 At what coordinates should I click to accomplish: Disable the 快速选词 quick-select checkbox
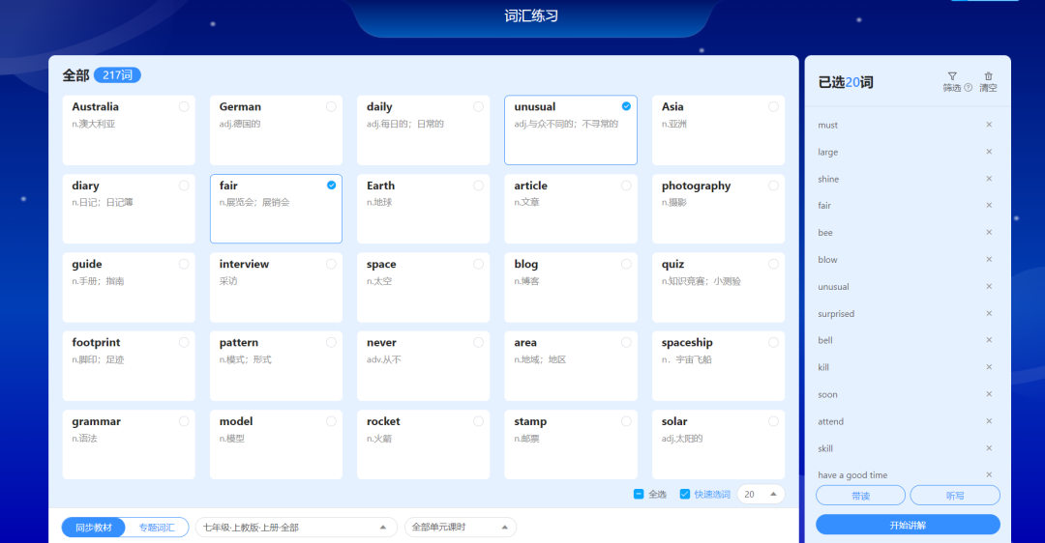click(x=685, y=494)
